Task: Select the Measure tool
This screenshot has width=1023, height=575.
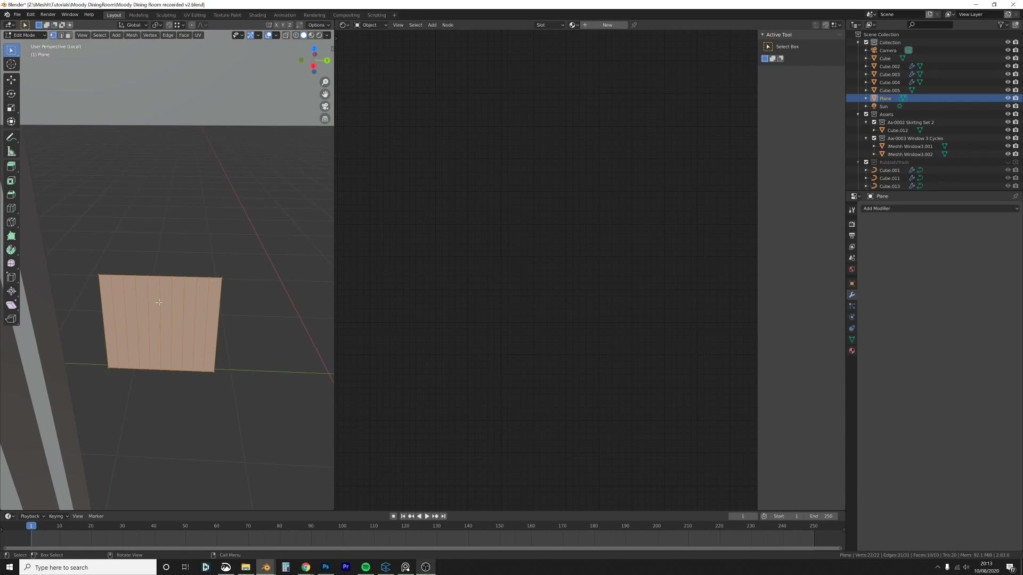Action: click(11, 152)
